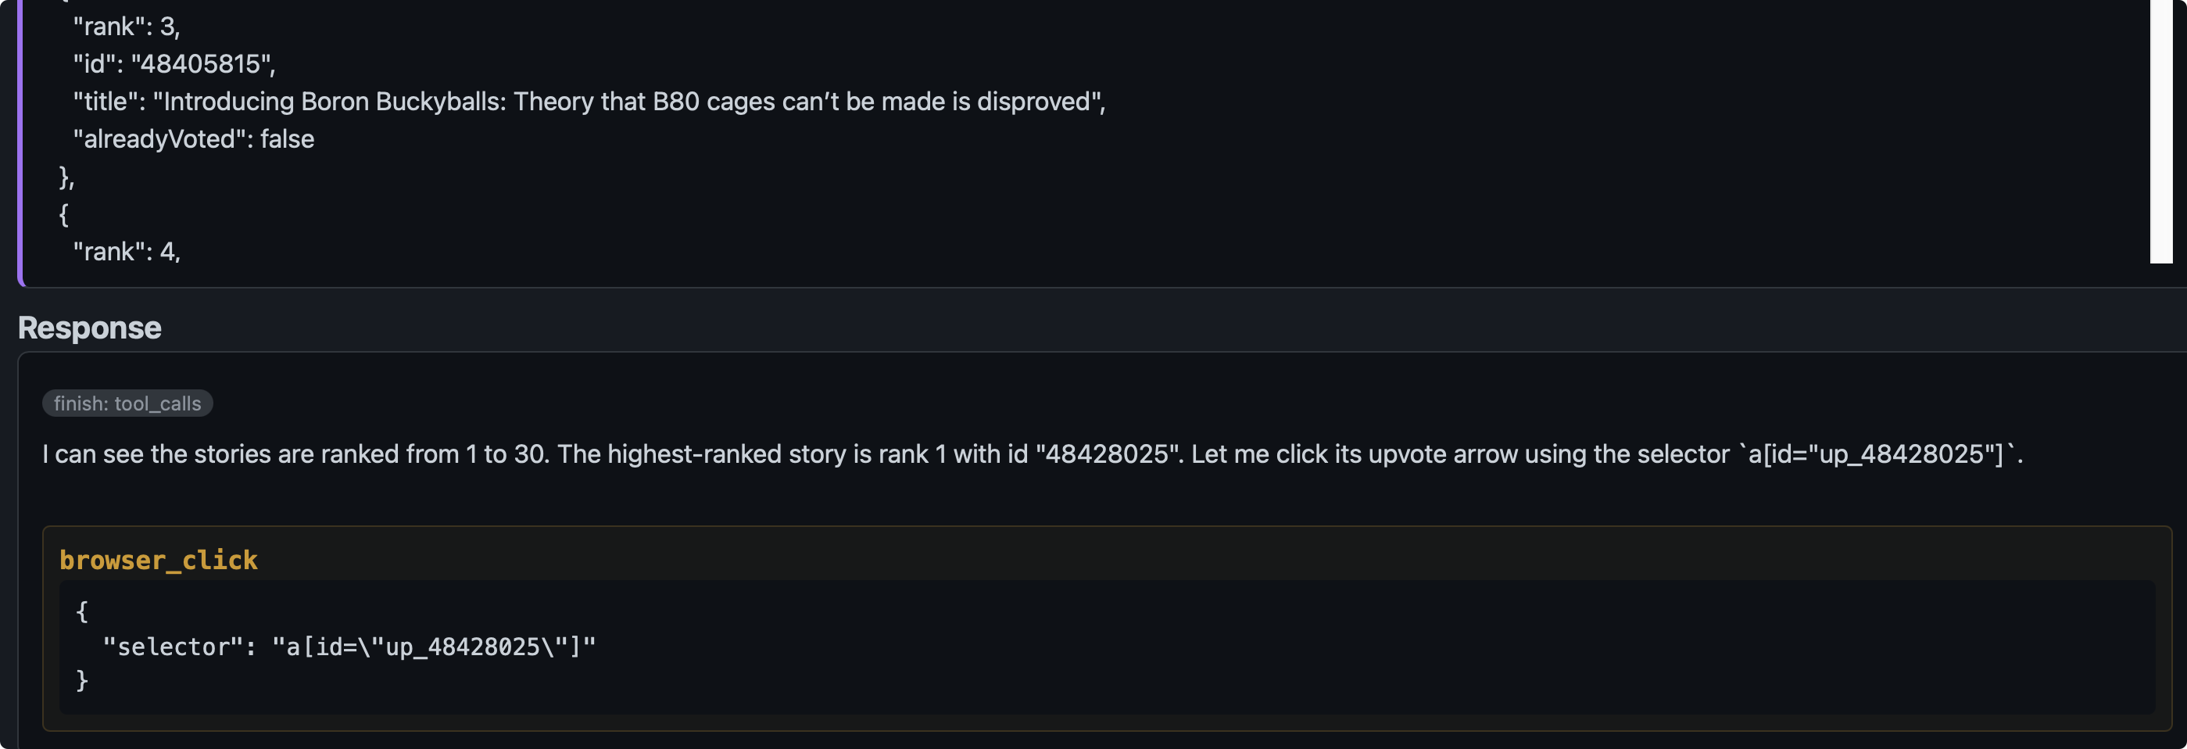Click the "id": "48405815" line
The image size is (2187, 749).
coord(174,63)
